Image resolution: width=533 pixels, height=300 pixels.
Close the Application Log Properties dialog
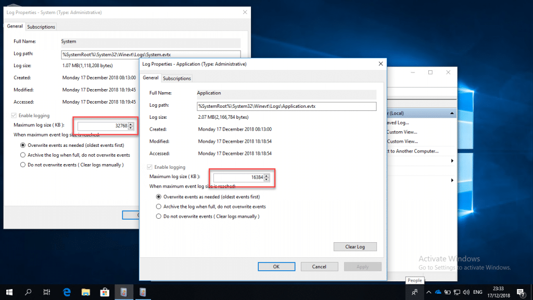click(x=380, y=64)
